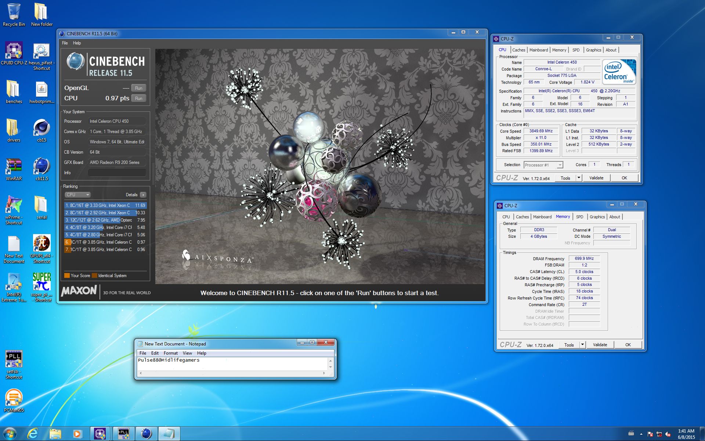This screenshot has width=705, height=441.
Task: Switch to SPD tab in lower CPU-Z
Action: click(x=579, y=217)
